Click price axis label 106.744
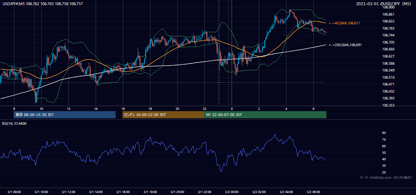The height and width of the screenshot is (195, 416). 389,35
